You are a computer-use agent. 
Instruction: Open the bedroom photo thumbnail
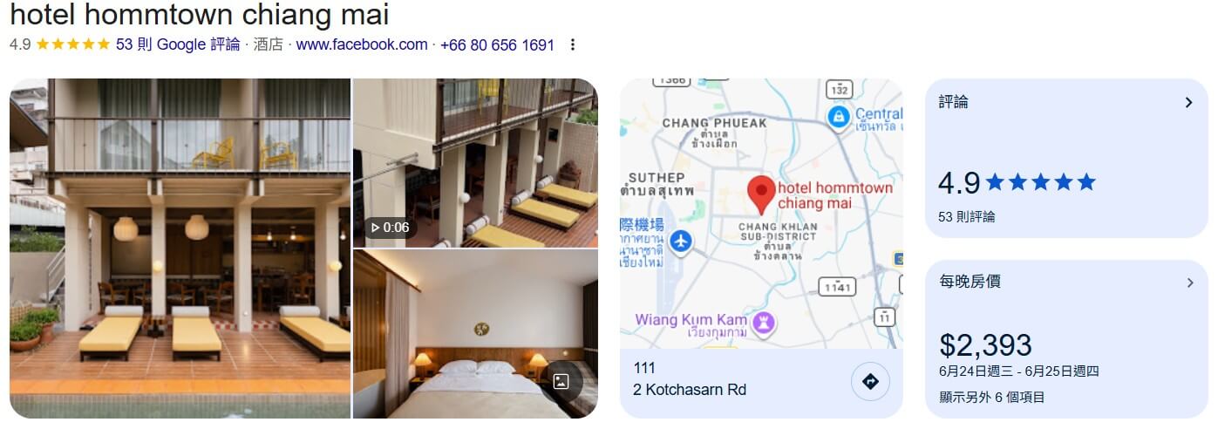475,334
